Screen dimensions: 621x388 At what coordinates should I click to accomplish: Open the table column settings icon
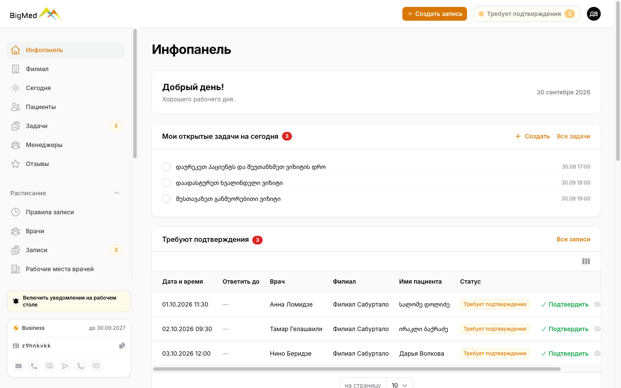(586, 261)
